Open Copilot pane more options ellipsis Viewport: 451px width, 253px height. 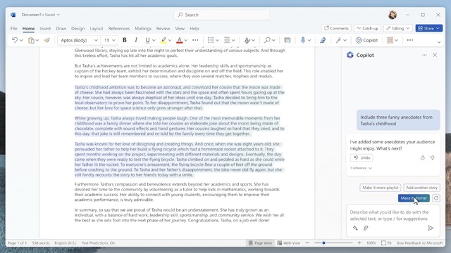tap(424, 55)
